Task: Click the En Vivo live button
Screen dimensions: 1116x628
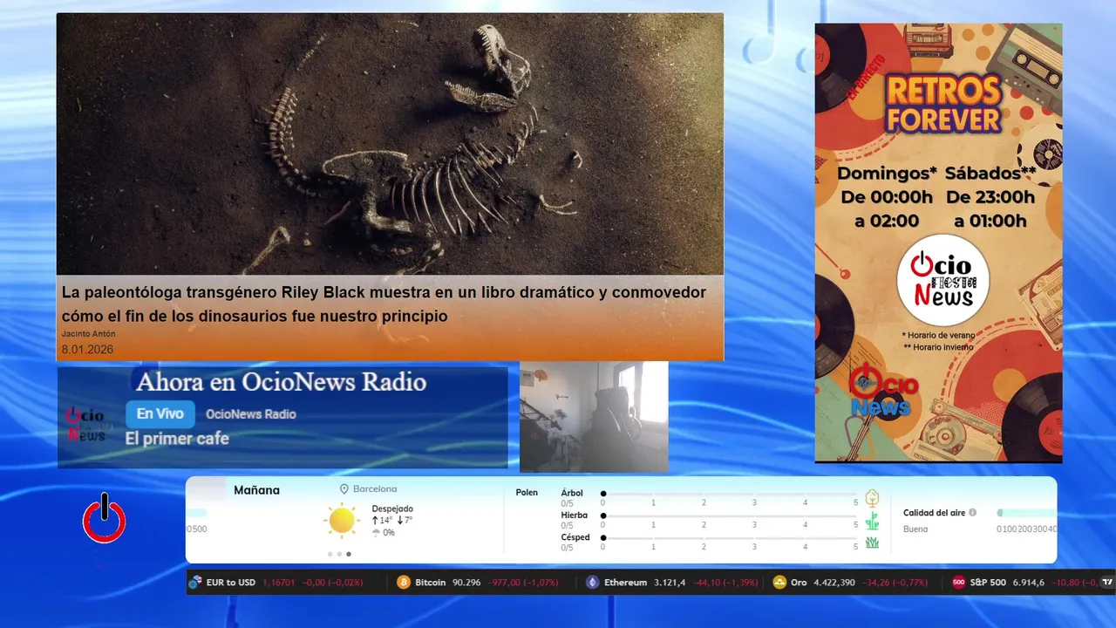Action: click(x=160, y=414)
